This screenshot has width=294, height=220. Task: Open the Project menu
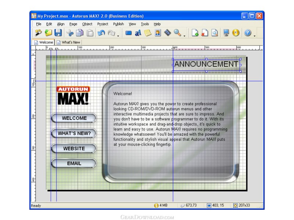[103, 24]
